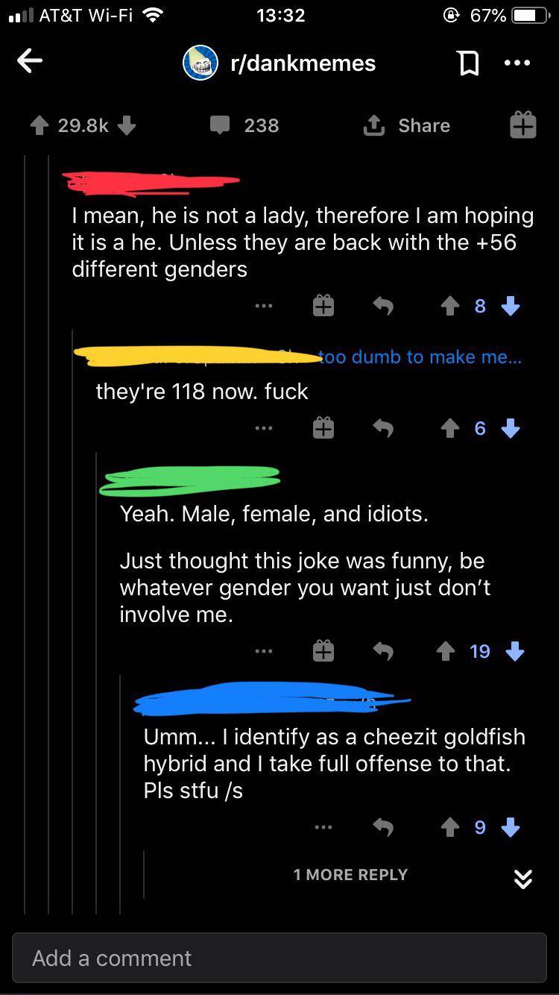Tap the back arrow icon
Image resolution: width=559 pixels, height=995 pixels.
click(x=30, y=63)
